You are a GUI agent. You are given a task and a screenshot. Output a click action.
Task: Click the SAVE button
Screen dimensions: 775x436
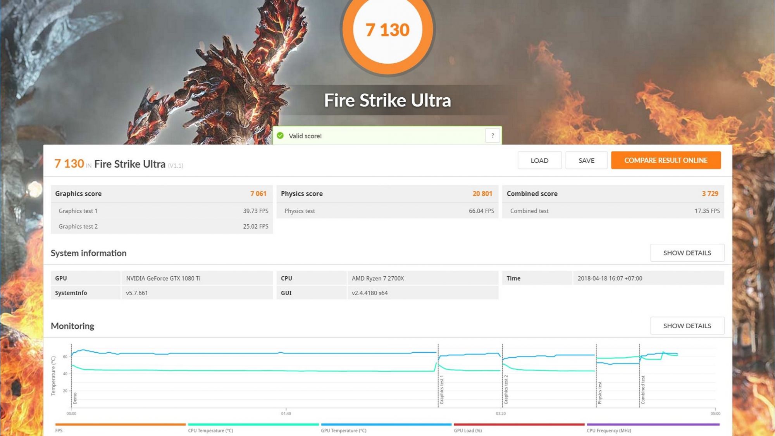[x=586, y=160]
